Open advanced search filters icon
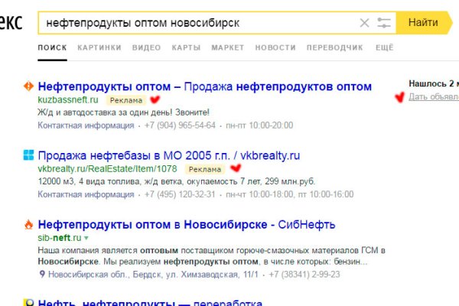Screen dimensions: 459x306 pos(384,23)
